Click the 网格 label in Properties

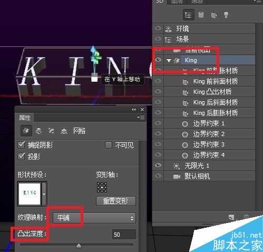coord(79,131)
